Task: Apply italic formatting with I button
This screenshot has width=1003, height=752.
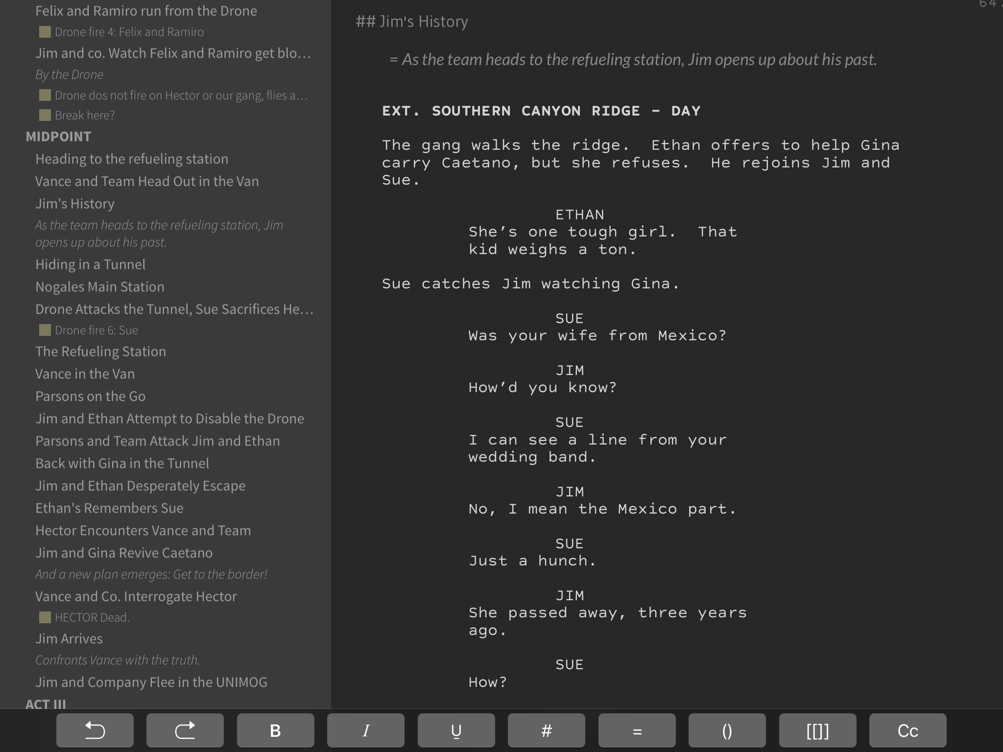Action: click(365, 730)
